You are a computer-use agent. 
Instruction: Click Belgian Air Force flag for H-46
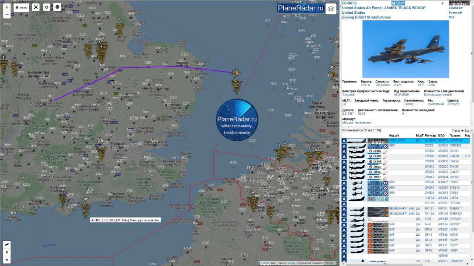pyautogui.click(x=378, y=225)
